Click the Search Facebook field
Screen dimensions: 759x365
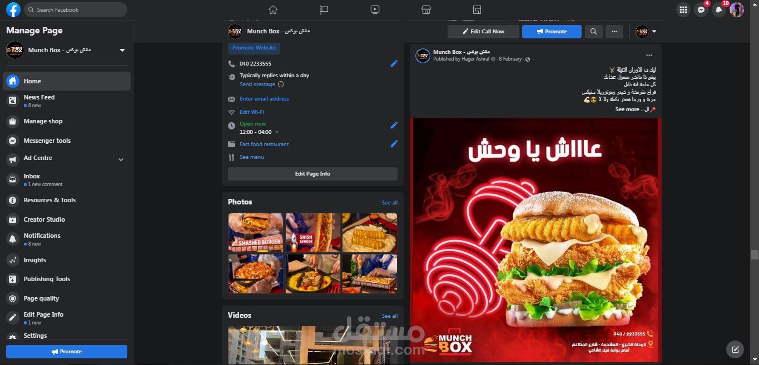click(77, 9)
